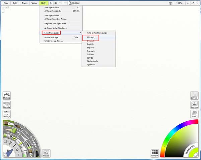Open the Stencils panel
Image resolution: width=201 pixels, height=160 pixels.
coord(6,105)
